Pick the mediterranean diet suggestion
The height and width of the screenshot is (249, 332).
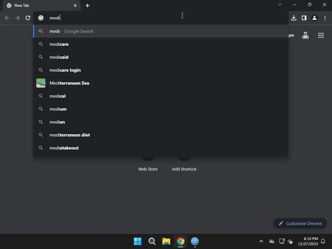(x=161, y=135)
